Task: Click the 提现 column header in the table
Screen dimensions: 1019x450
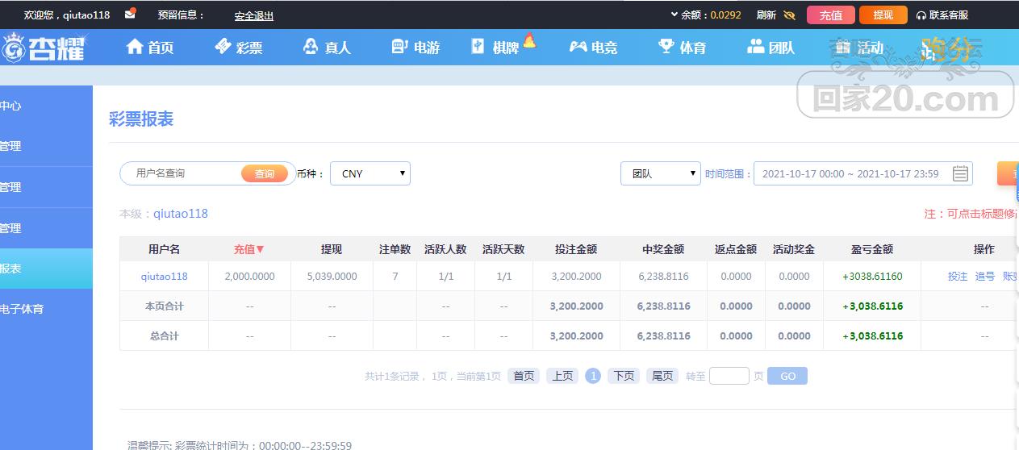Action: point(332,249)
